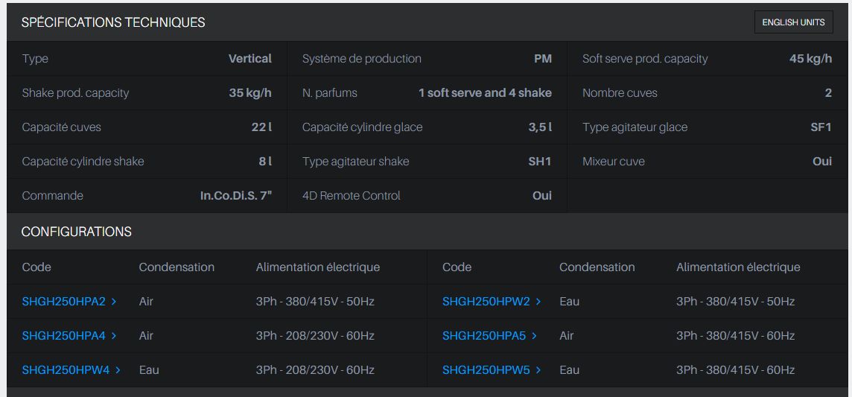Image resolution: width=852 pixels, height=397 pixels.
Task: Click the chevron arrow beside SHGH250HPW4
Action: coord(118,370)
